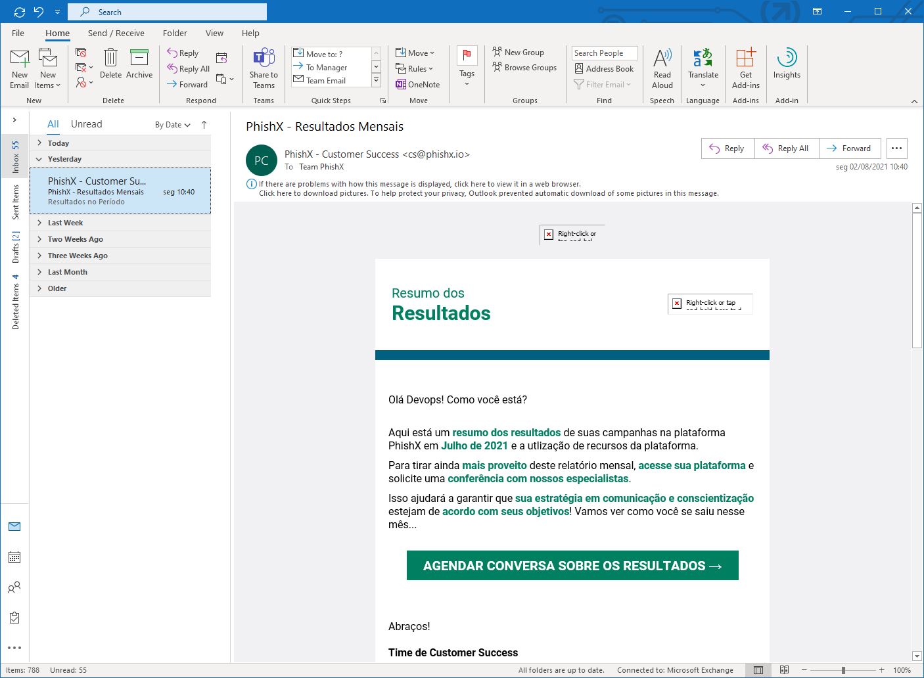Open the Address Book

click(604, 68)
